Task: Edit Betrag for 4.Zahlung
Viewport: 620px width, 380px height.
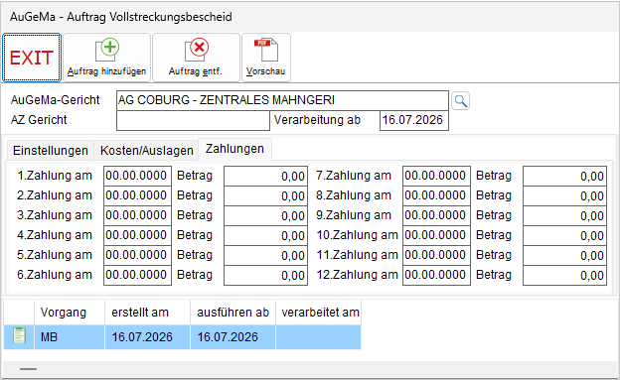Action: pyautogui.click(x=265, y=235)
